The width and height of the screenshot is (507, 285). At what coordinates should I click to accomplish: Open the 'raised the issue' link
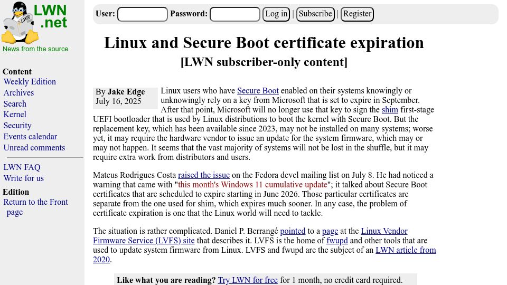point(204,175)
